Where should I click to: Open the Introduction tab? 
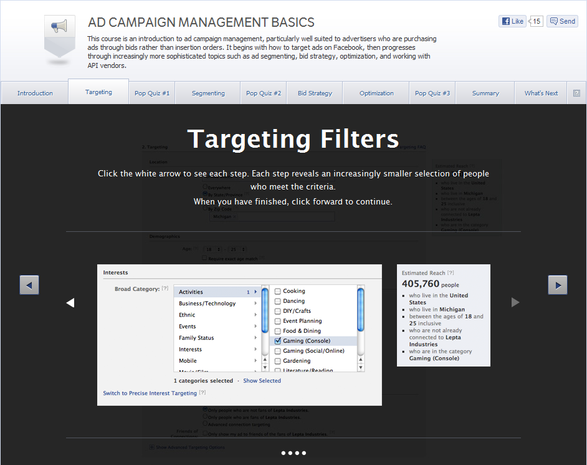pyautogui.click(x=35, y=93)
